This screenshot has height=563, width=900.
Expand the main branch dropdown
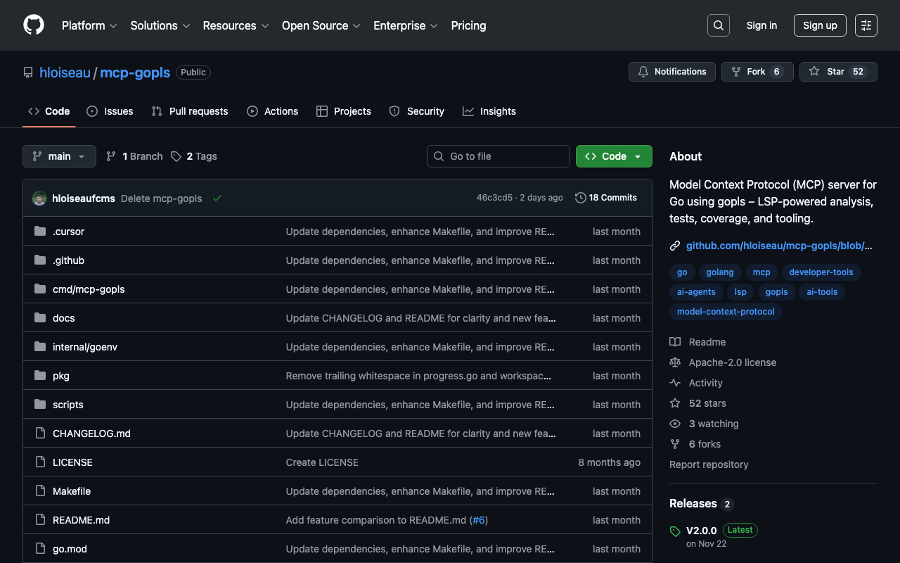coord(59,156)
